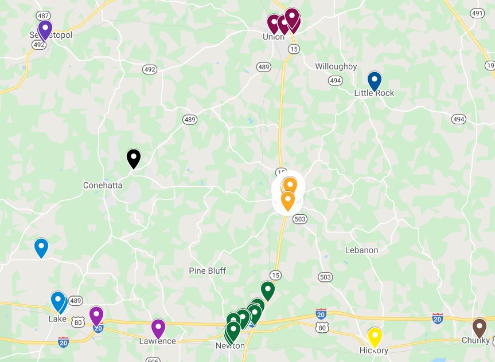495x362 pixels.
Task: Select the northernmost green pin along Highway 15
Action: pyautogui.click(x=268, y=291)
